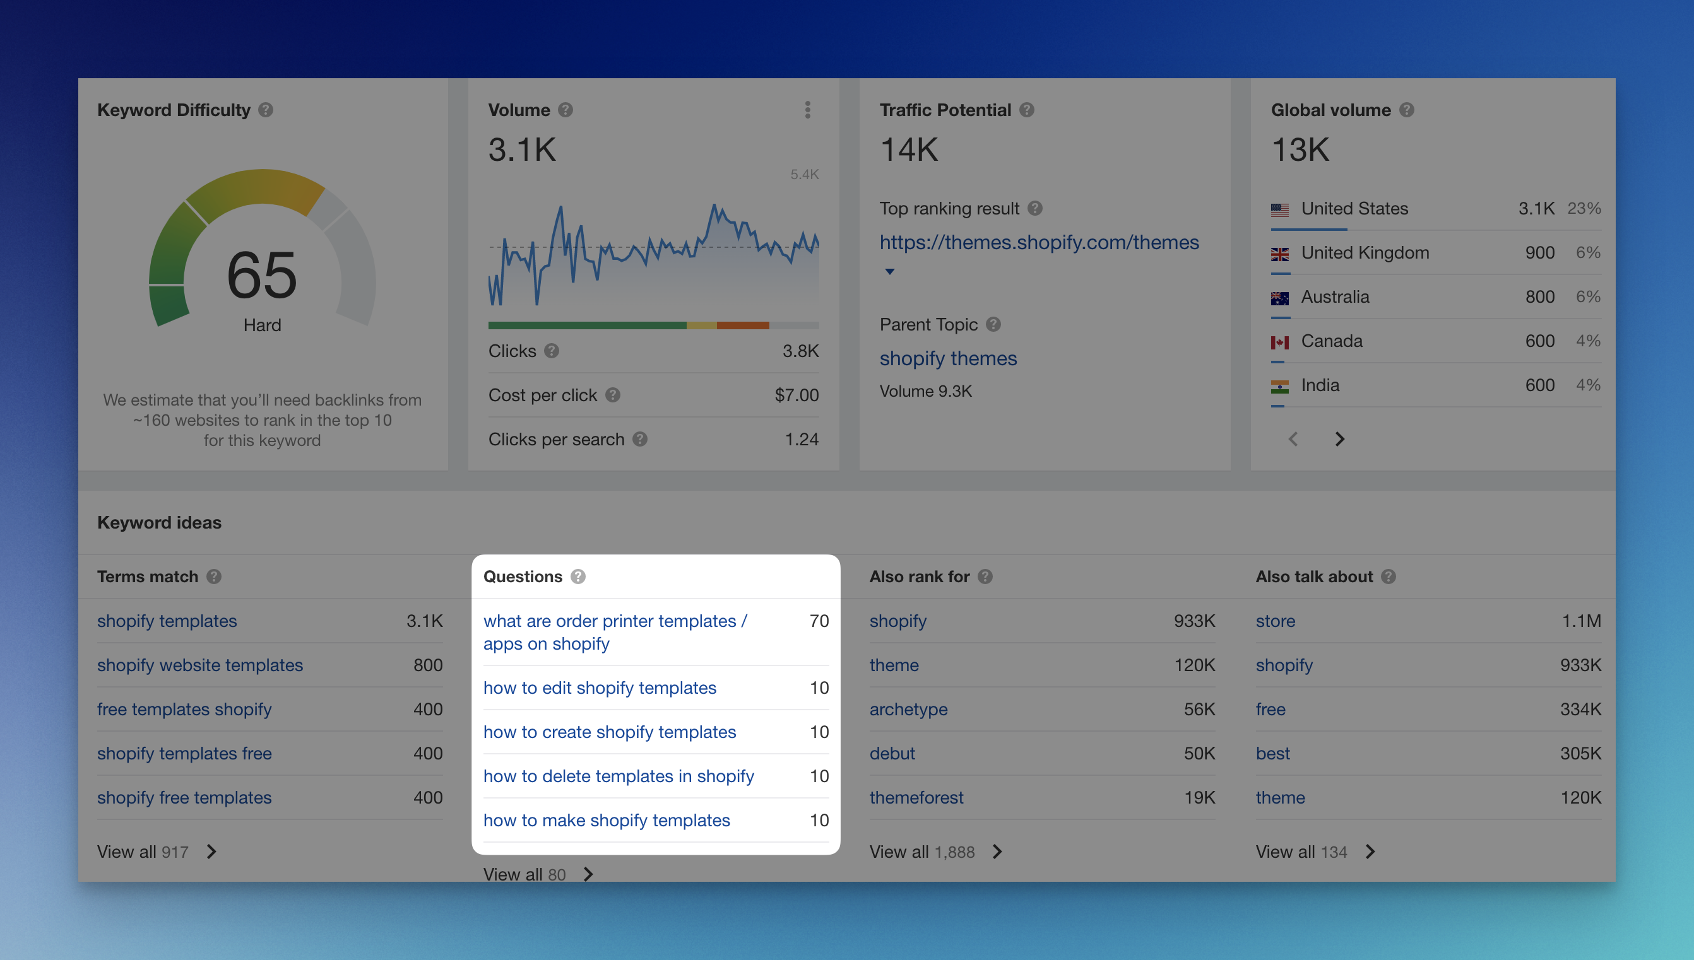Open View all 134 also talk about
Screen dimensions: 1694x960
coord(1315,852)
